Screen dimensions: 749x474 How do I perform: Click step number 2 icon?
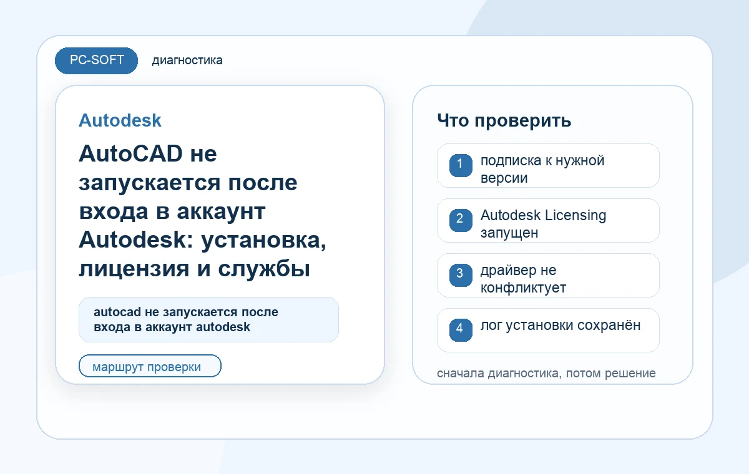(460, 220)
